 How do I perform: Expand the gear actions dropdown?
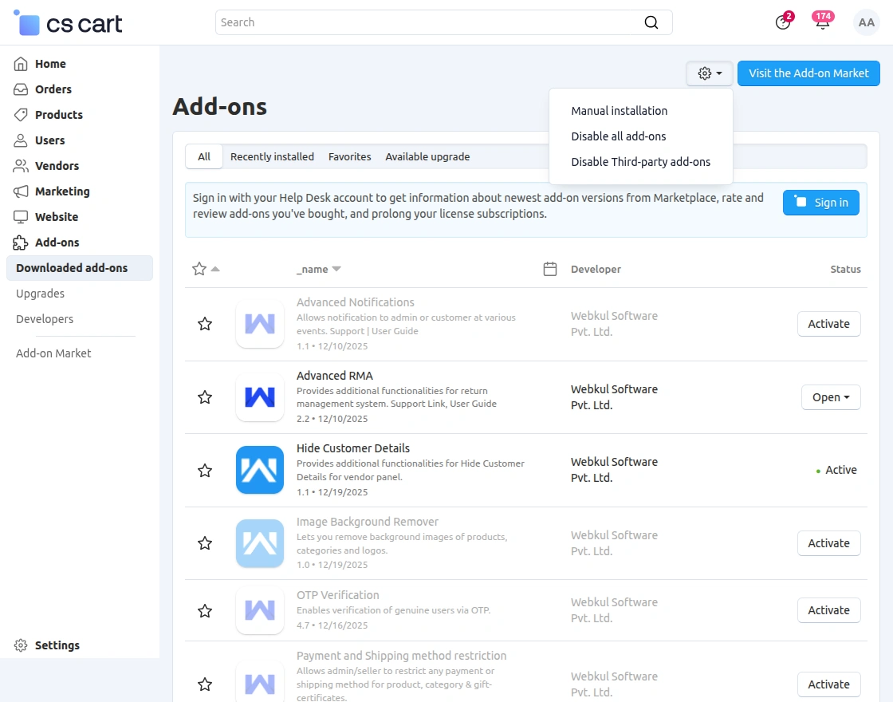[709, 73]
